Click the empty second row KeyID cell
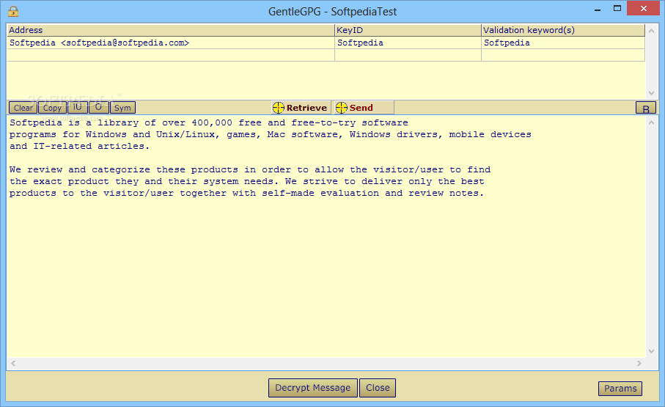The height and width of the screenshot is (407, 665). click(x=408, y=55)
